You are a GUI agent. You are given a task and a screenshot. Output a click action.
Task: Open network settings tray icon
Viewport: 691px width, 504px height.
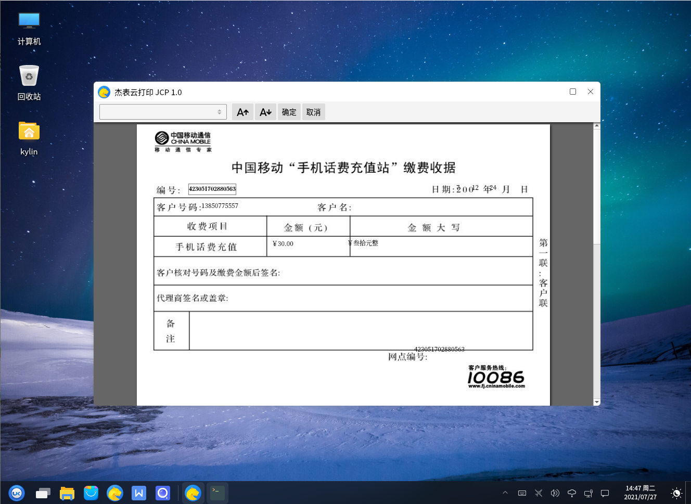pos(588,493)
